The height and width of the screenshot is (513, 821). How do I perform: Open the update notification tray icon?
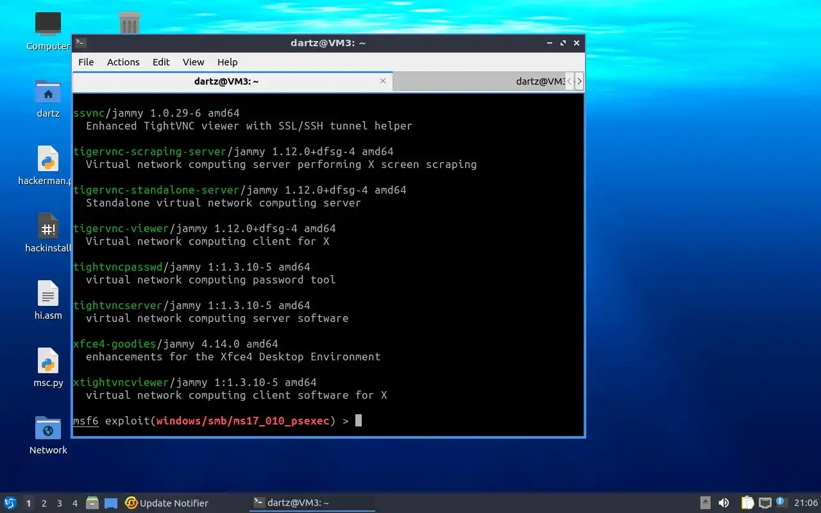(781, 502)
